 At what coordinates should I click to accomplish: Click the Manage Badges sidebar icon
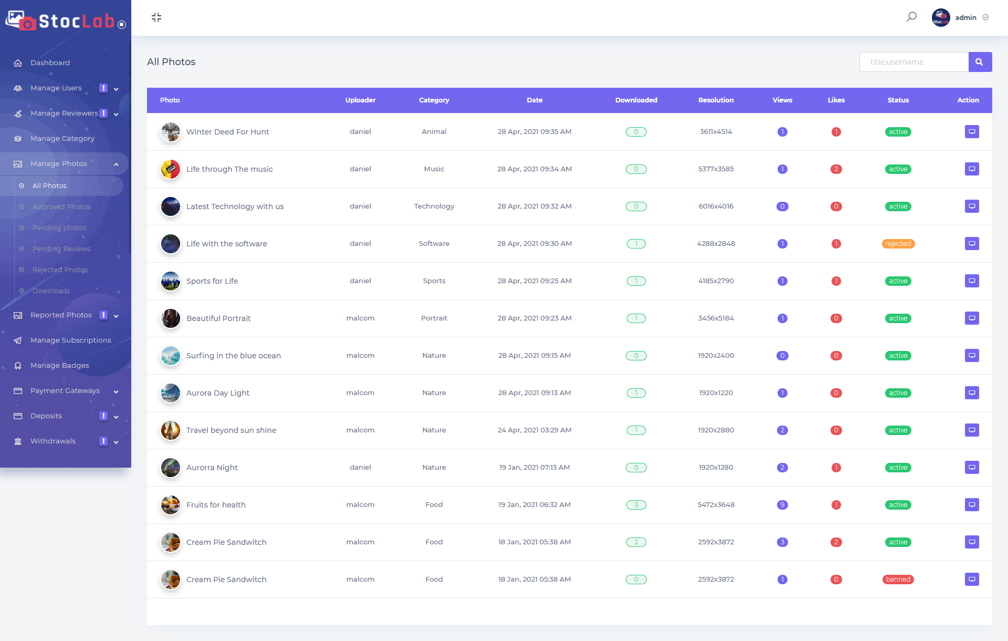tap(18, 366)
